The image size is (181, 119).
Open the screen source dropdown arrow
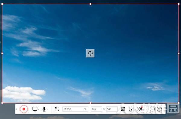39,109
